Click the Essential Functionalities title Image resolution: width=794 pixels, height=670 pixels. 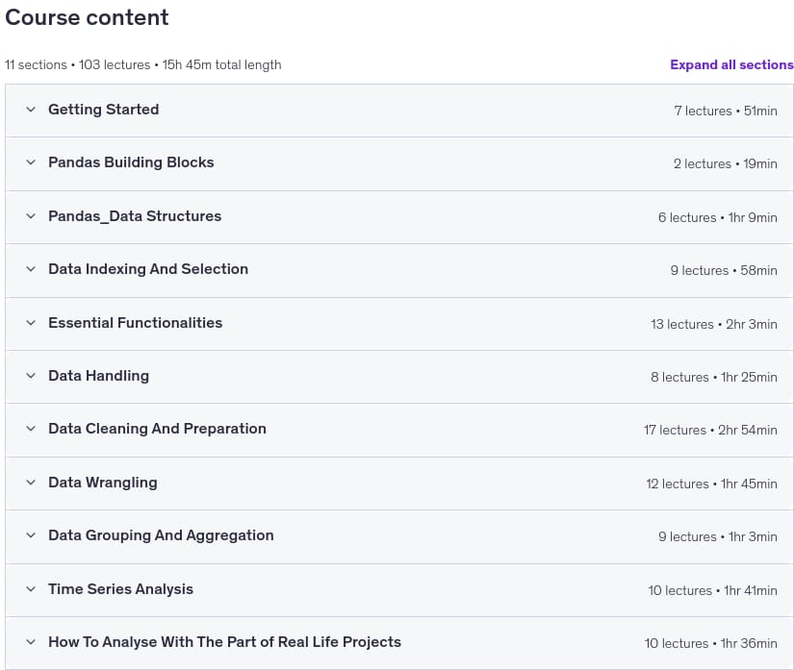click(135, 323)
